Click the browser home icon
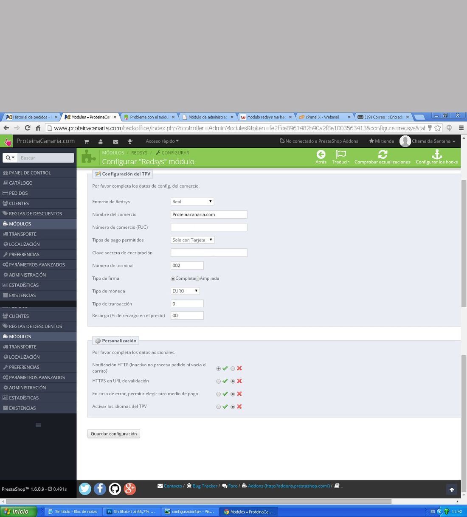Viewport: 467px width, 517px height. tap(38, 128)
